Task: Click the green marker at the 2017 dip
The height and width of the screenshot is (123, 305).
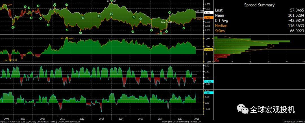Action: click(x=184, y=28)
